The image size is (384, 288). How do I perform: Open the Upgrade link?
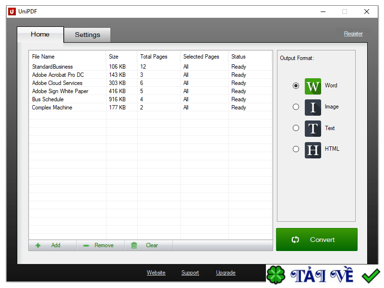[226, 273]
